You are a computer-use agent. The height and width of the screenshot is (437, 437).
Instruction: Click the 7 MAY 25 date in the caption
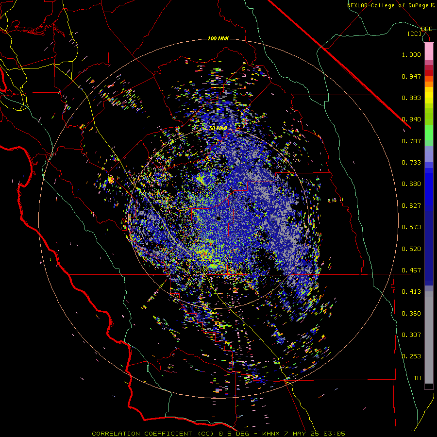tap(302, 434)
